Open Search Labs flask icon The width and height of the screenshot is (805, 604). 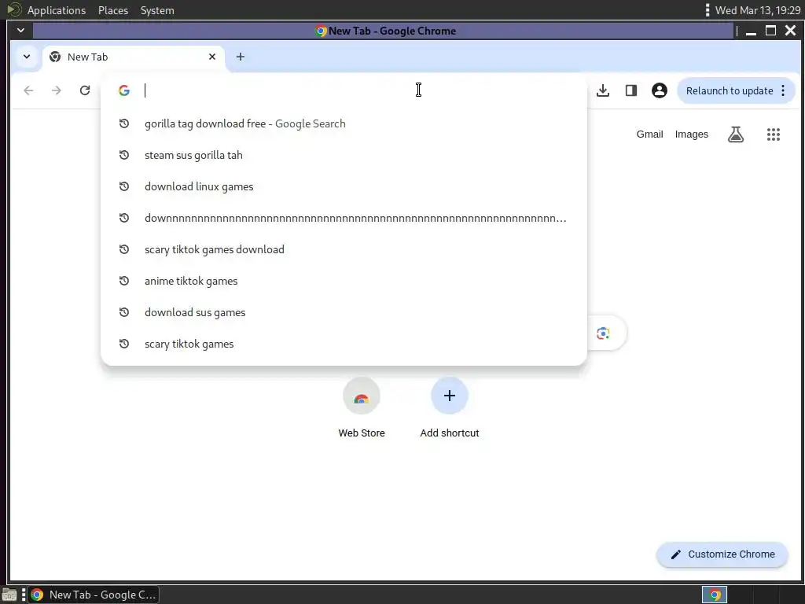tap(736, 134)
